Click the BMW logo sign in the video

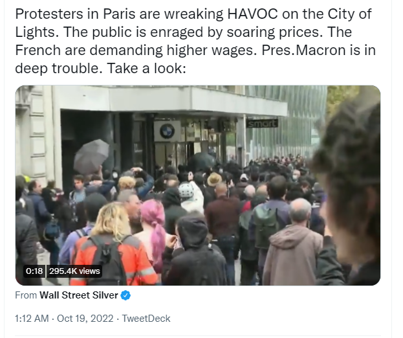pos(167,131)
